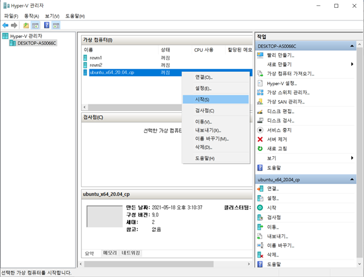This screenshot has width=364, height=277.
Task: Click the 검사점 icon in actions pane
Action: [x=260, y=217]
